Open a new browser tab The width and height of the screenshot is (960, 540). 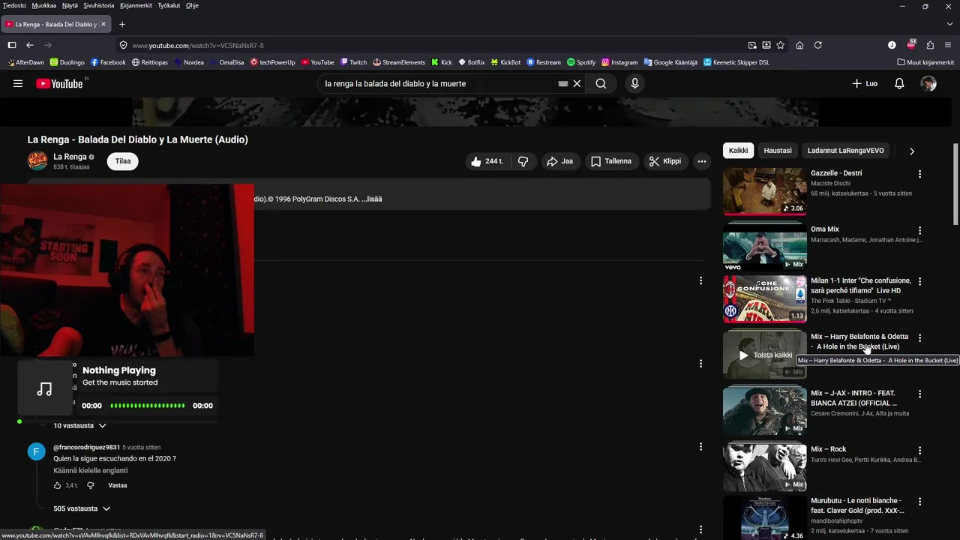[122, 24]
